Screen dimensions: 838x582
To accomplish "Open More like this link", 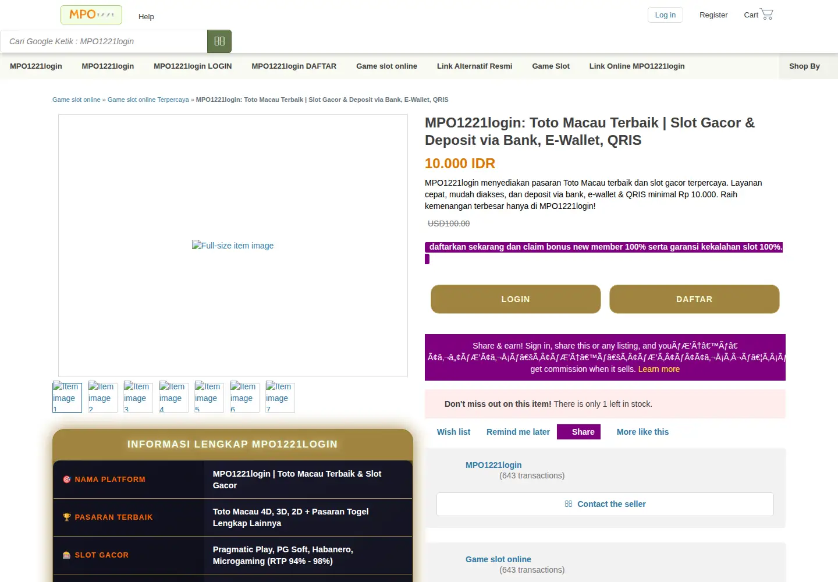I will [x=642, y=432].
